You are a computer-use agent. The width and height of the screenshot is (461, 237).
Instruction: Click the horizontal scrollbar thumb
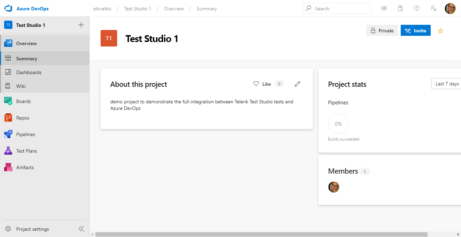point(262,234)
